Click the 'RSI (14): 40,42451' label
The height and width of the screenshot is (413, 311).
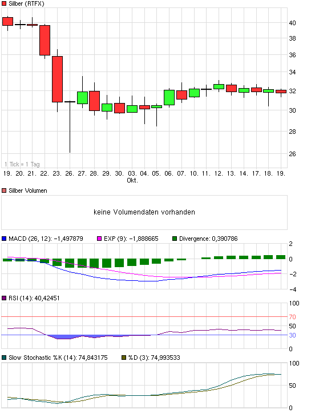click(34, 298)
